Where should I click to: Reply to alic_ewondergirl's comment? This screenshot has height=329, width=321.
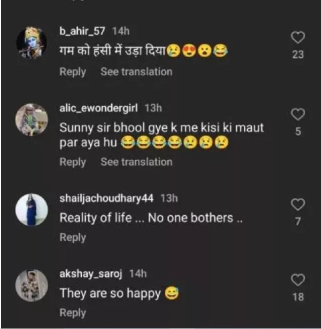73,162
